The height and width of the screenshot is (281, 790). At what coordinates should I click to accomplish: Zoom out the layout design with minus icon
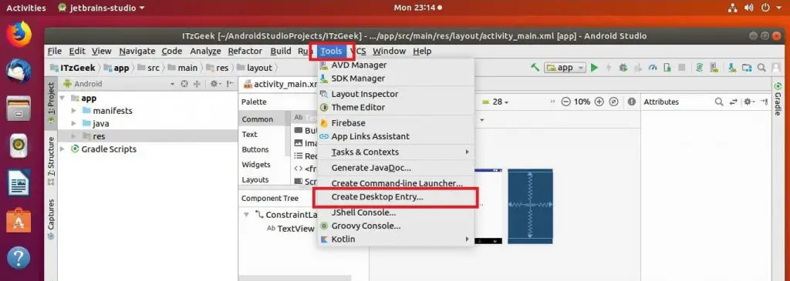[x=565, y=102]
